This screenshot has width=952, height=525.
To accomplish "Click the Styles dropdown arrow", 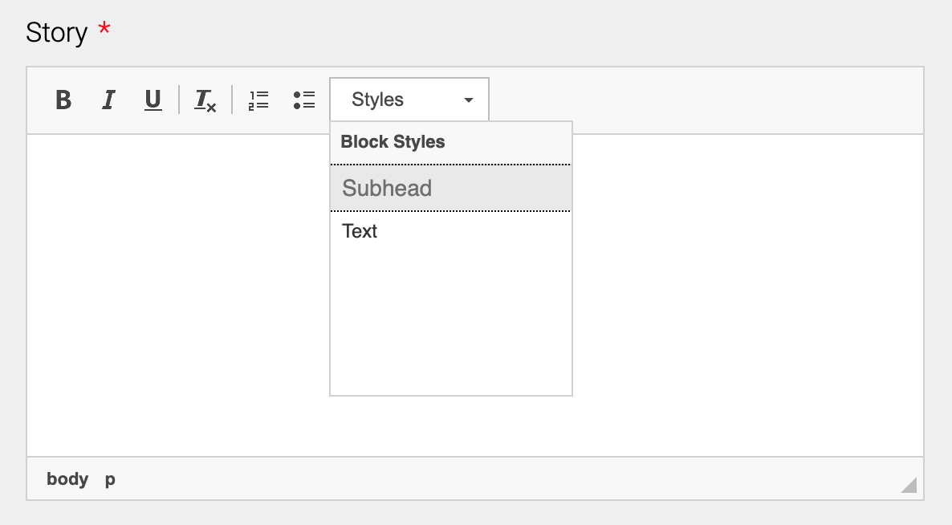I will pyautogui.click(x=468, y=100).
